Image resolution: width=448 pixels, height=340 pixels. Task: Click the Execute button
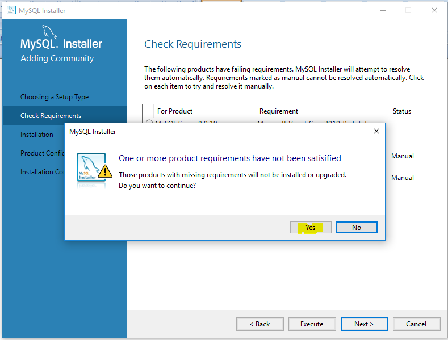coord(312,324)
